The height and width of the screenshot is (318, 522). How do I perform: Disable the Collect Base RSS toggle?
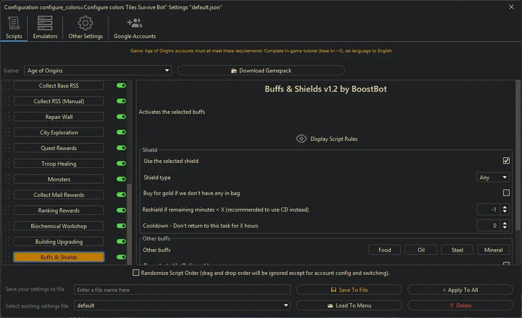[121, 86]
